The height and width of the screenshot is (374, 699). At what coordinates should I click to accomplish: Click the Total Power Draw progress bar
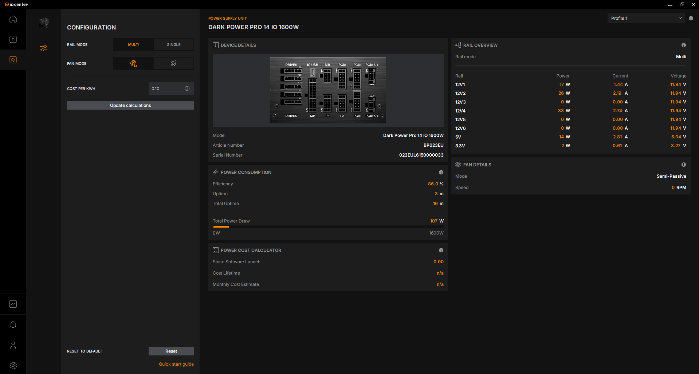point(328,227)
